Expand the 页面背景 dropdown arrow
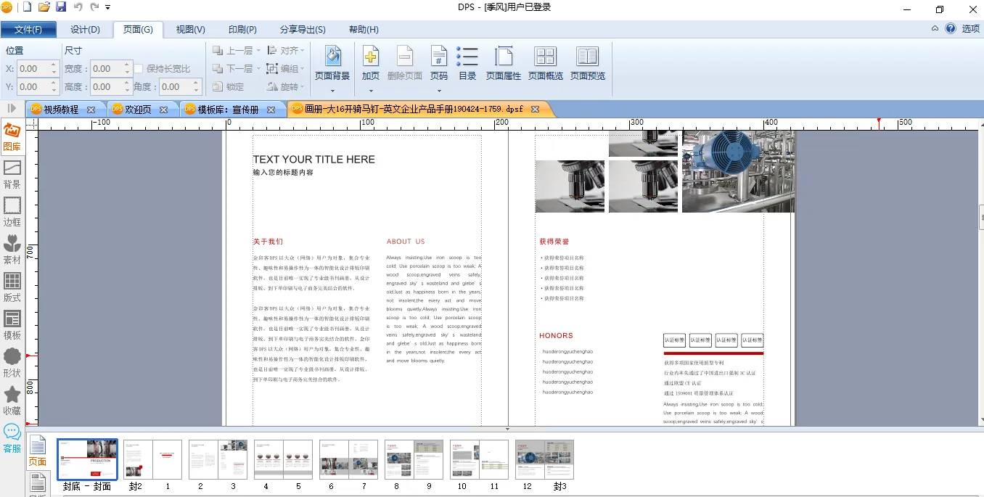Screen dimensions: 984x497 point(332,91)
